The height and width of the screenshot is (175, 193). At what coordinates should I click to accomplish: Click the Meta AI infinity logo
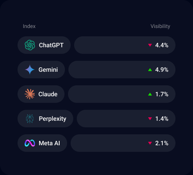click(x=30, y=143)
